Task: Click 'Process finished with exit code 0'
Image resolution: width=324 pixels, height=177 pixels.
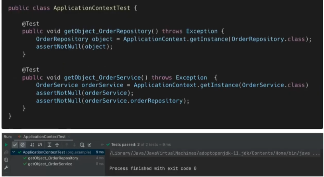Action: pos(153,168)
